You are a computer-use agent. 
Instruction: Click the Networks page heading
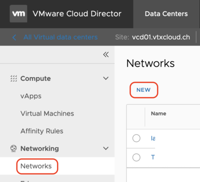click(x=150, y=63)
